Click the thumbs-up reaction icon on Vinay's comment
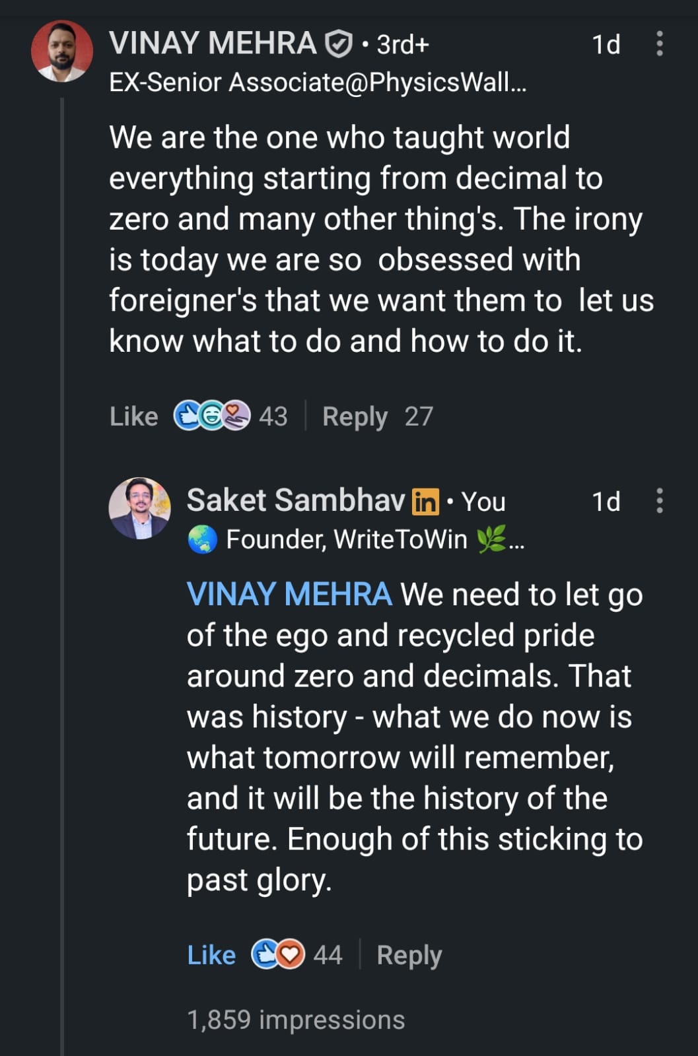The height and width of the screenshot is (1056, 698). [x=186, y=416]
